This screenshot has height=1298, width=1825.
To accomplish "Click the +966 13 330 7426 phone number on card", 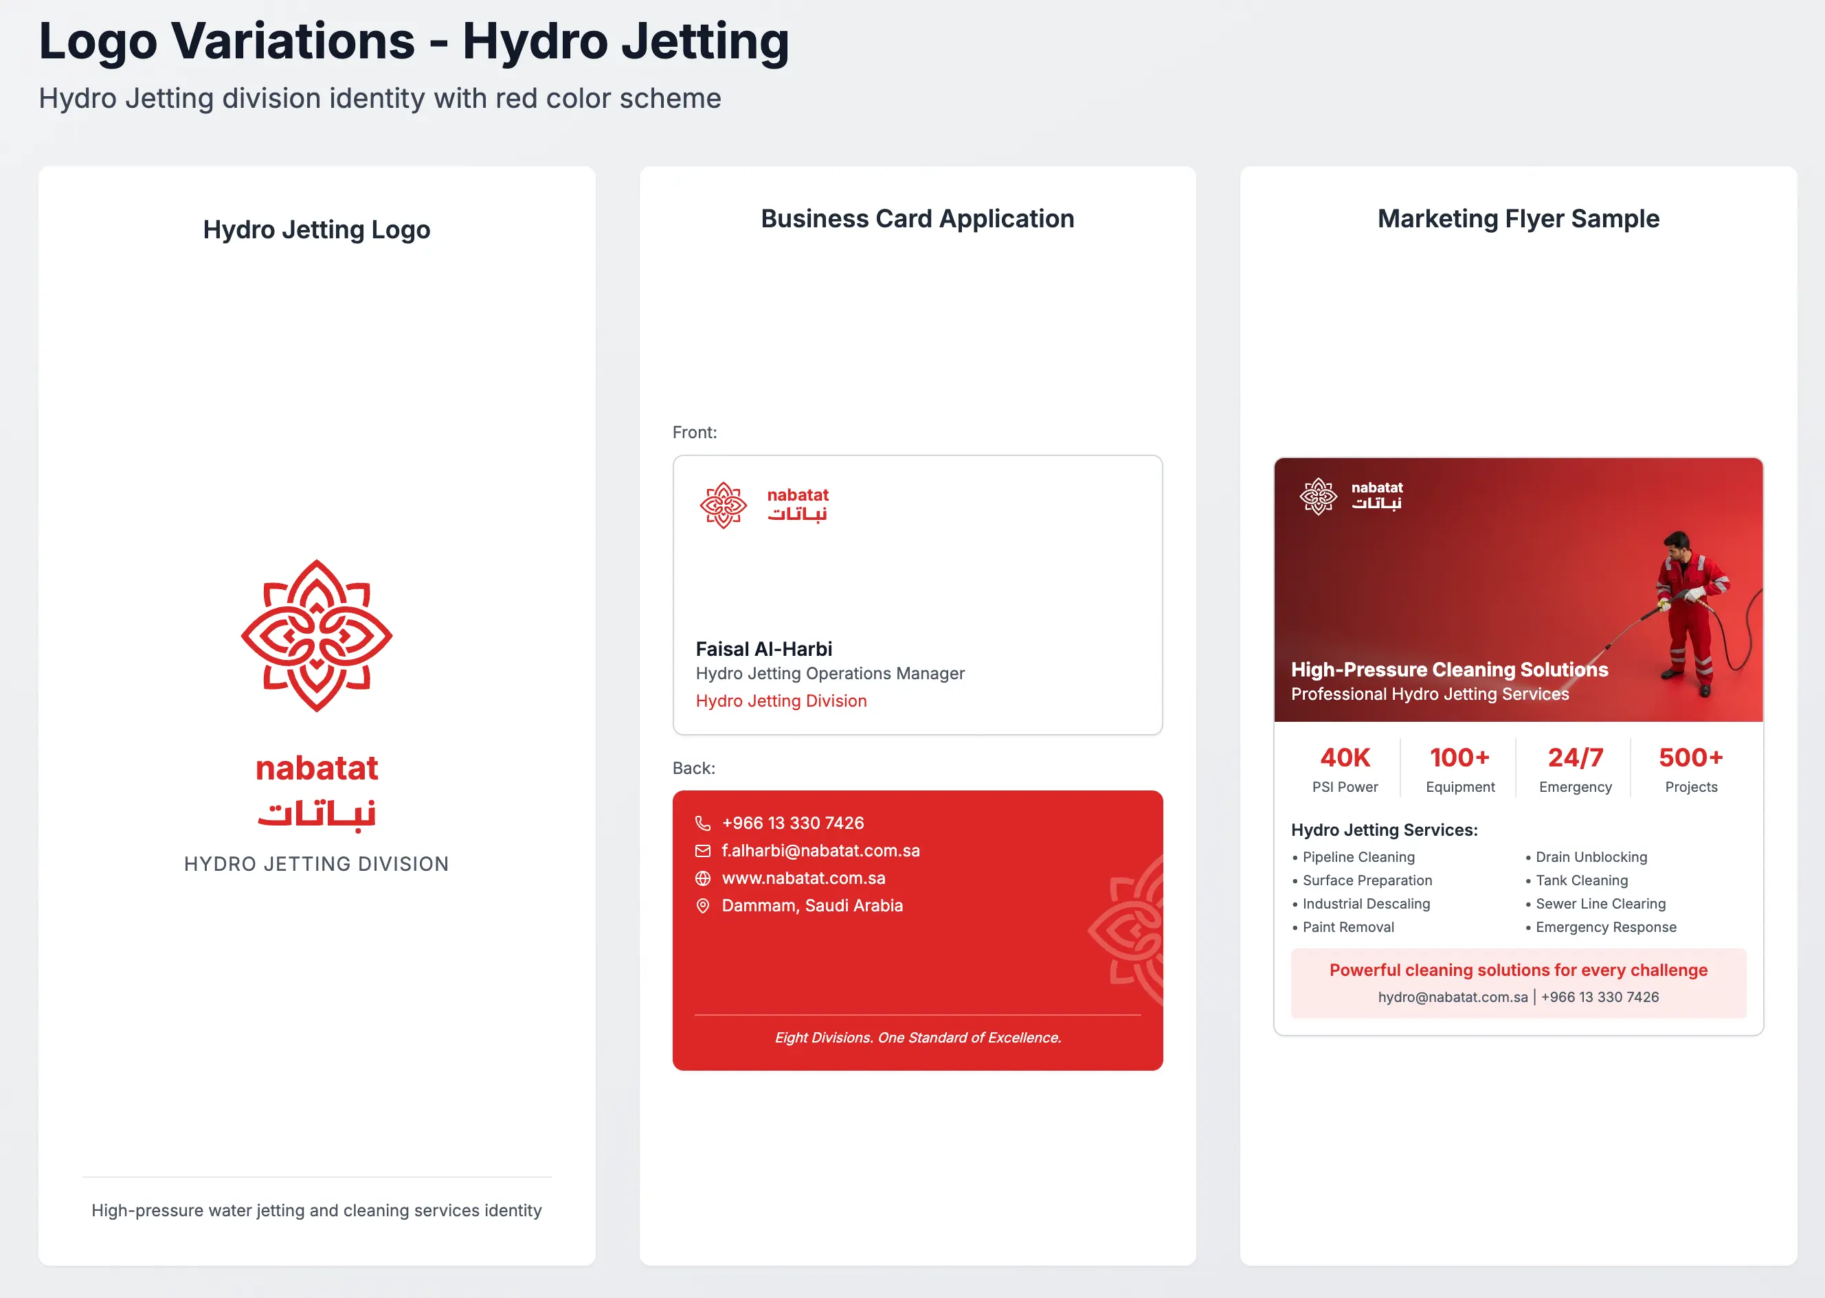I will coord(792,823).
